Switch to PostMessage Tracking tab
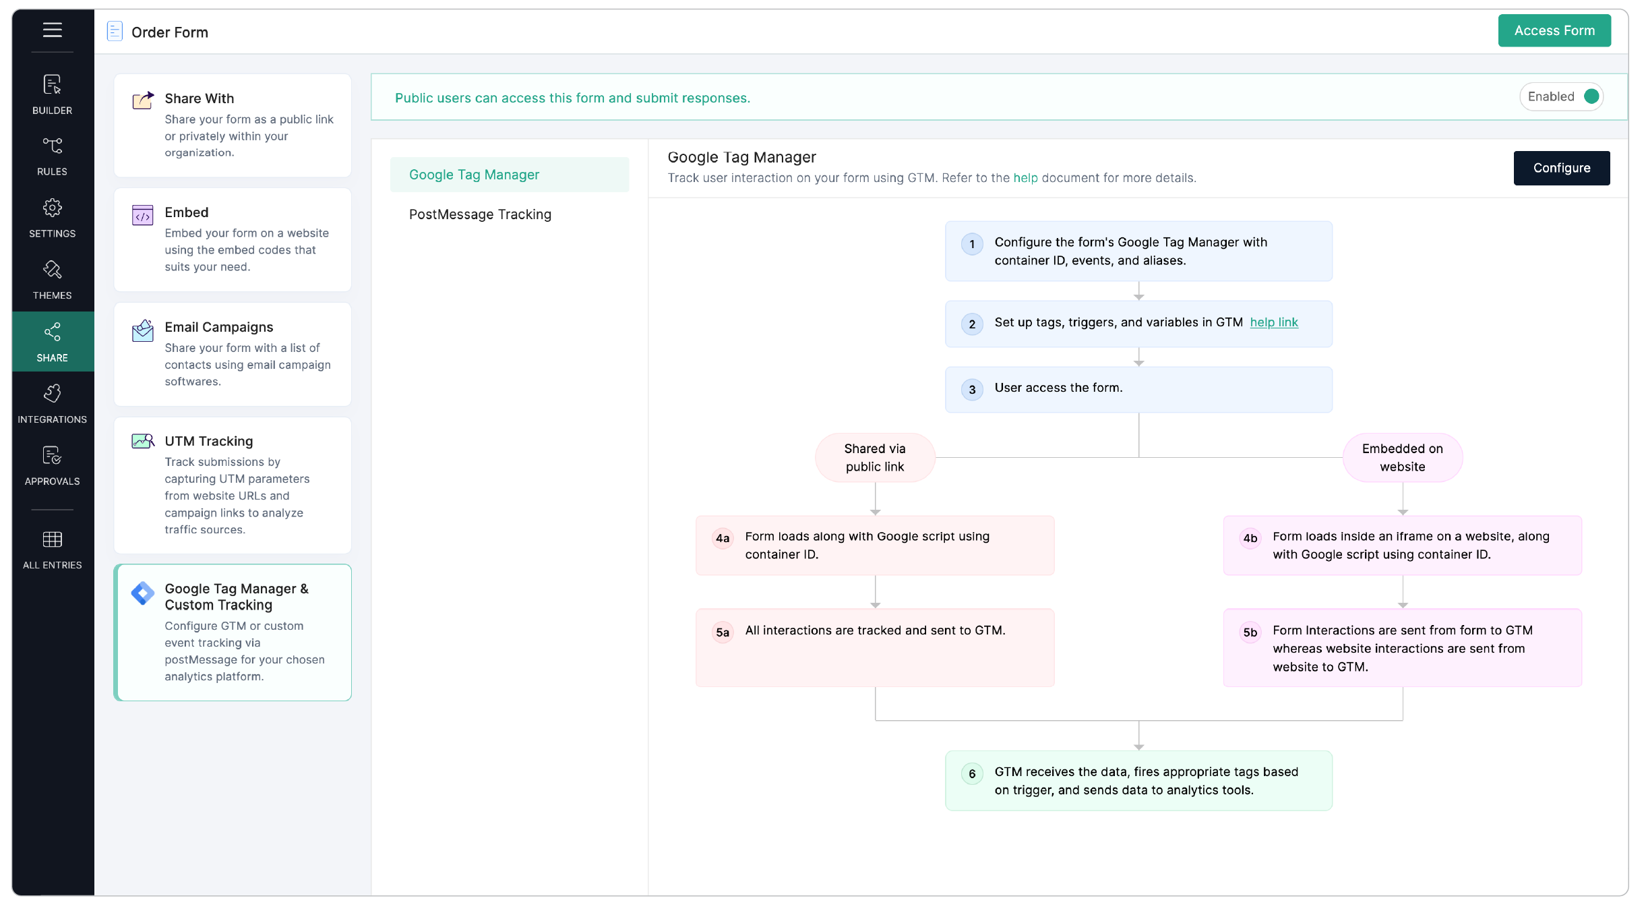Viewport: 1646px width, 917px height. coord(479,214)
